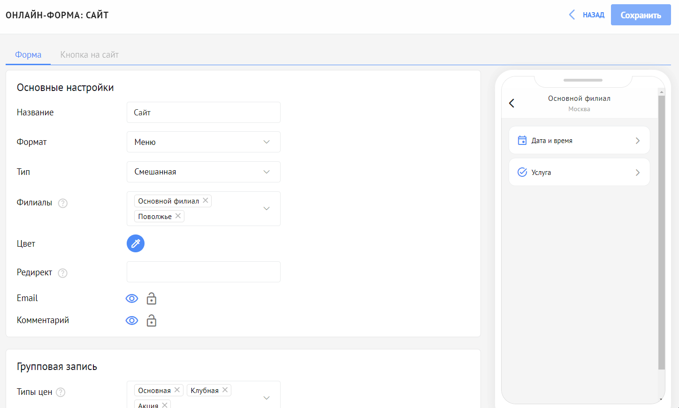Click the help icon next to Редирект
Viewport: 679px width, 408px height.
point(63,273)
